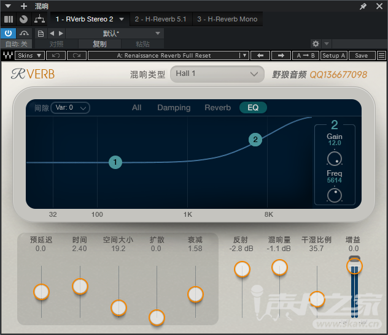
Task: Open the Var: 0 variation dropdown
Action: point(70,108)
